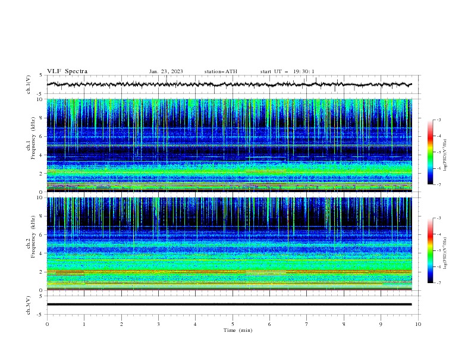Click the 'Time (min)' axis title
This screenshot has height=364, width=471.
(238, 330)
